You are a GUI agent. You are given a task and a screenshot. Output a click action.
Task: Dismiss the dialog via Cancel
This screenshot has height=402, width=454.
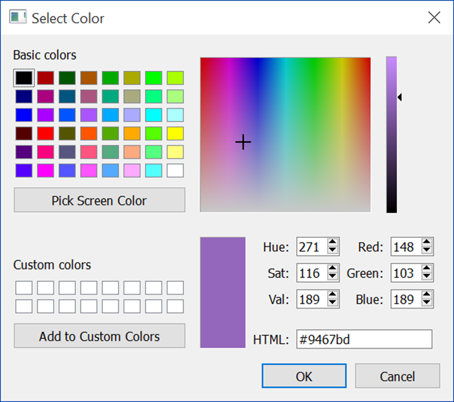(x=397, y=376)
